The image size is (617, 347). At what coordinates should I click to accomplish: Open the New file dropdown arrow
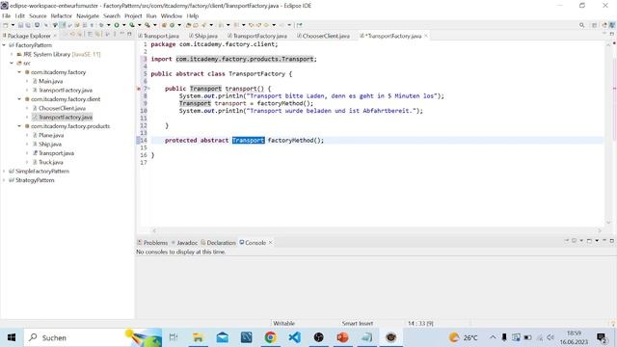(13, 25)
